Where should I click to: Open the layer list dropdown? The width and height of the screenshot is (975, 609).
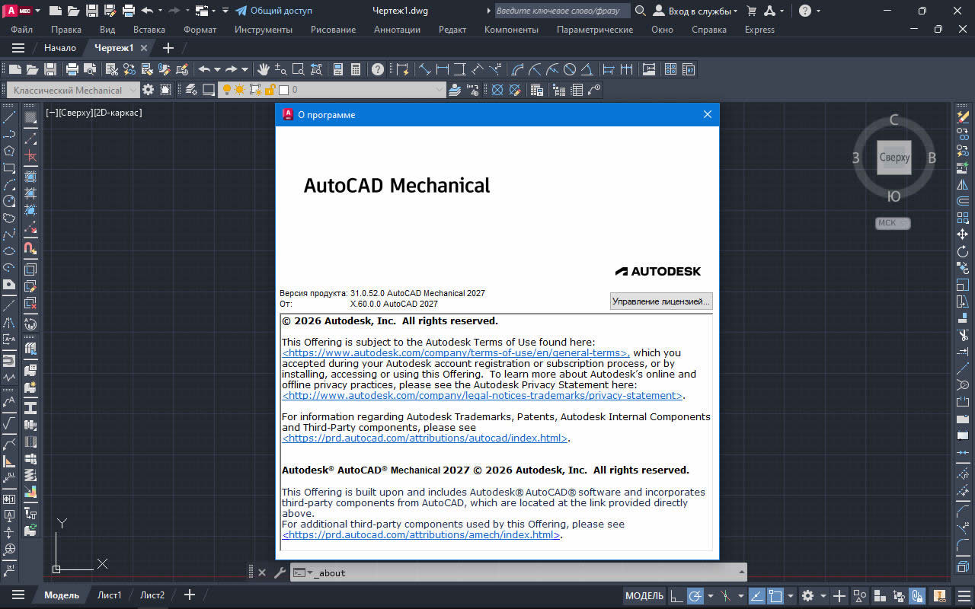(x=439, y=90)
